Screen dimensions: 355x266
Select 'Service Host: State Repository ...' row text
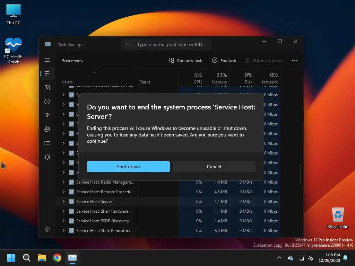point(105,231)
